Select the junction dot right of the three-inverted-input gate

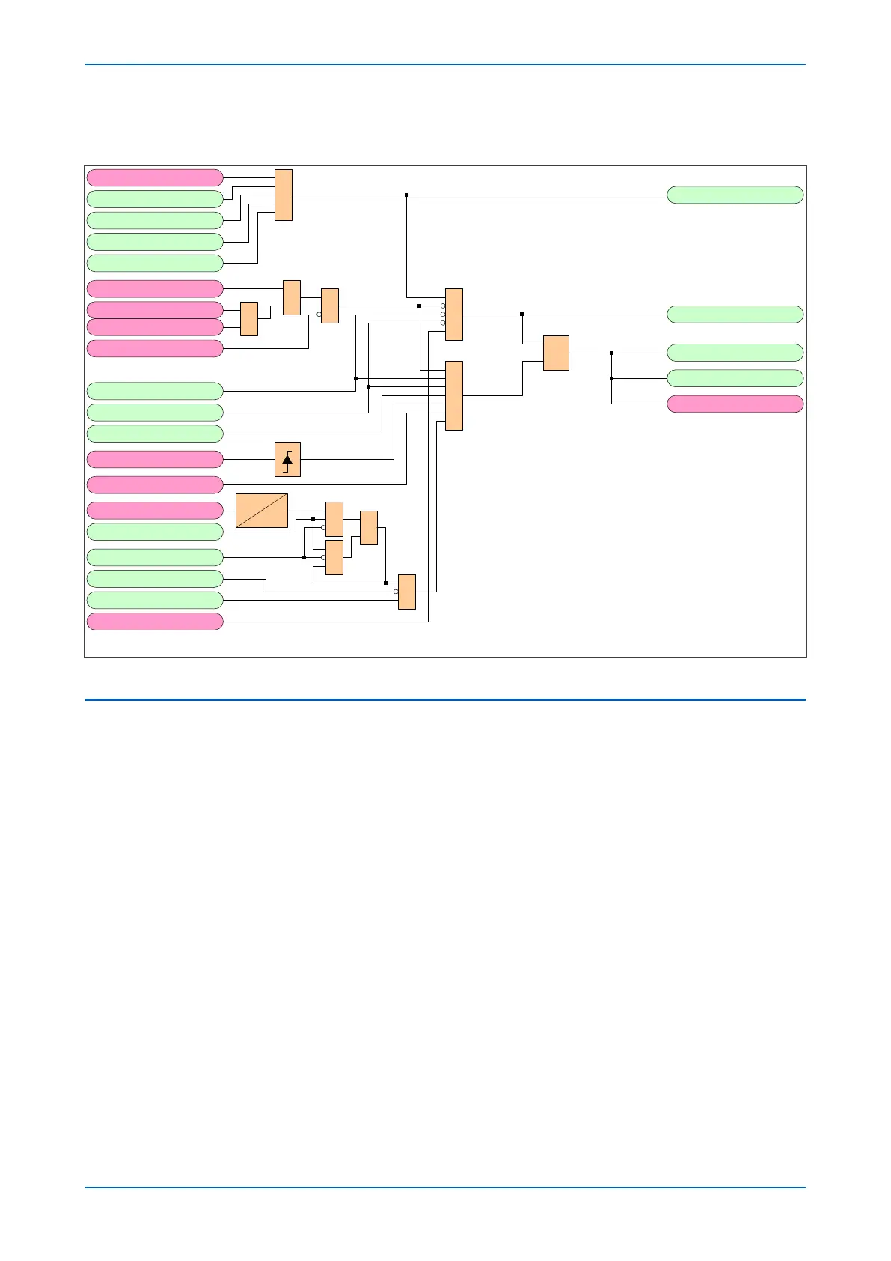click(521, 315)
